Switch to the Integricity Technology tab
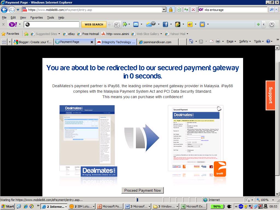Image resolution: width=280 pixels, height=210 pixels. click(116, 42)
